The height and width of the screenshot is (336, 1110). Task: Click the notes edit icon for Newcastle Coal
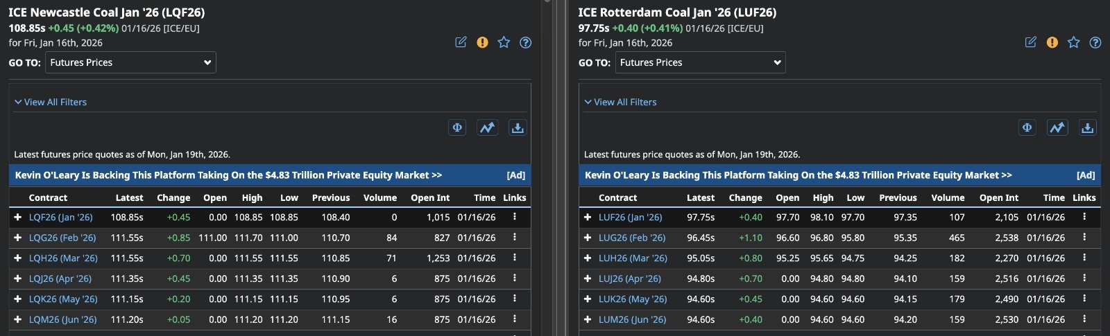461,42
